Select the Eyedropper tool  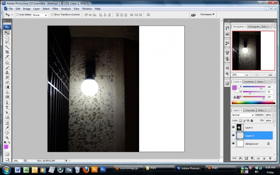pyautogui.click(x=7, y=128)
